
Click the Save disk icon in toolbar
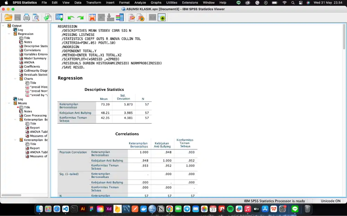[x=17, y=17]
